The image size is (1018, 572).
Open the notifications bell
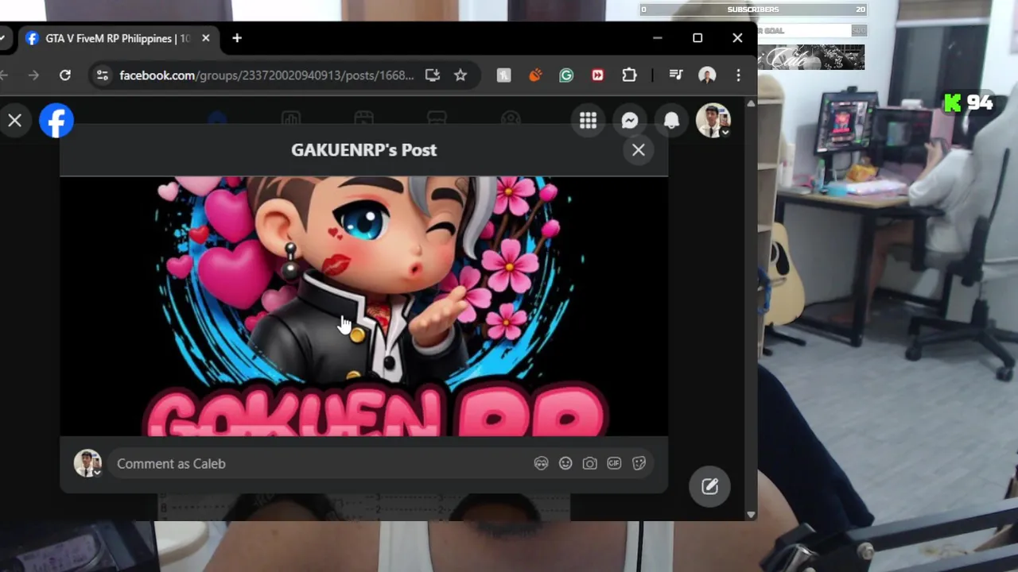pyautogui.click(x=671, y=121)
